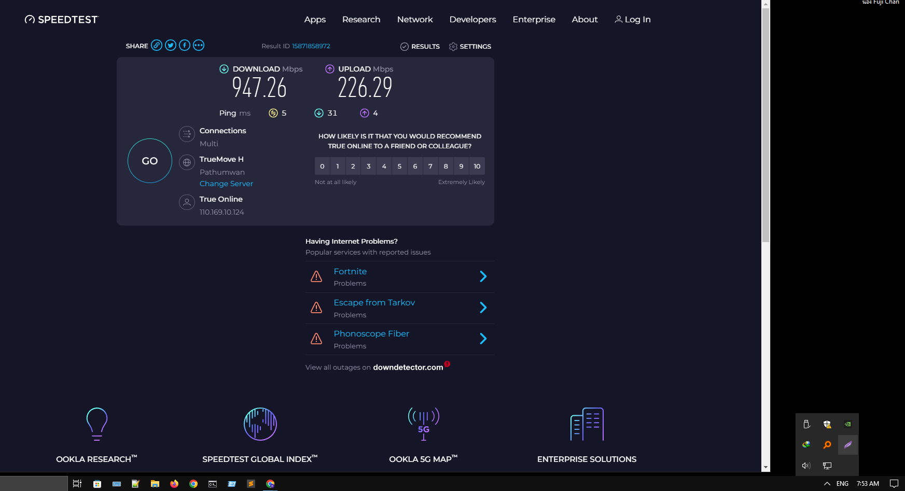The image size is (905, 491).
Task: Copy result link via share link icon
Action: [157, 45]
